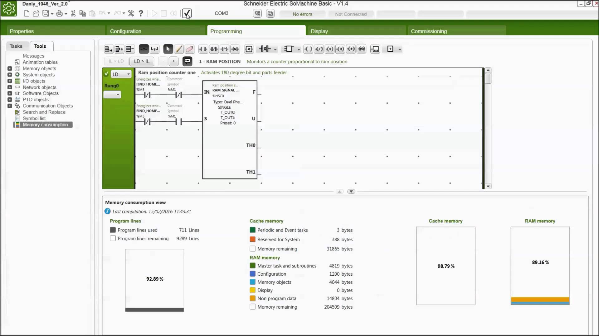599x336 pixels.
Task: Open the print options dropdown arrow
Action: pyautogui.click(x=66, y=14)
